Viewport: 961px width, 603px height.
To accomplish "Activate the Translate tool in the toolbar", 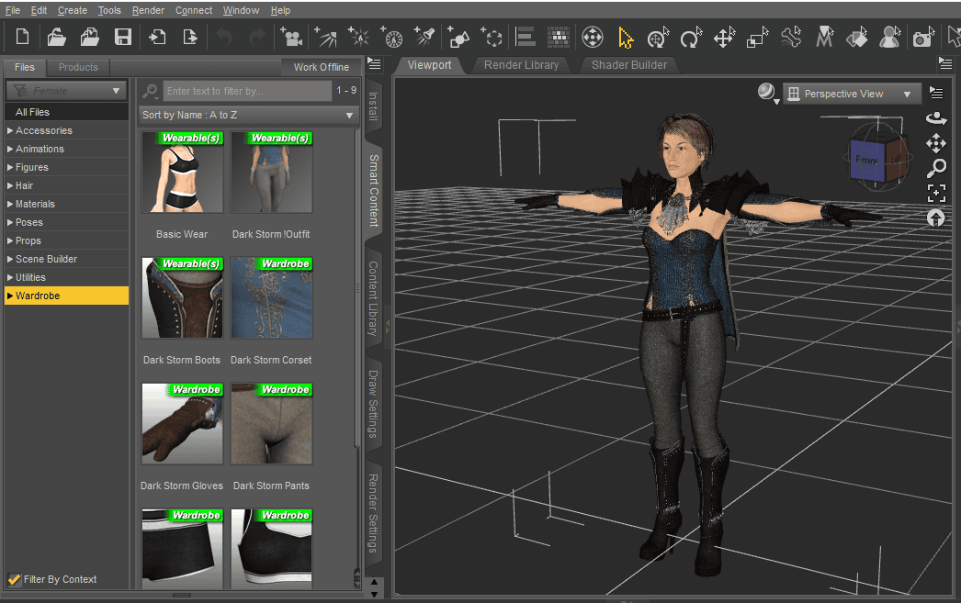I will click(724, 38).
